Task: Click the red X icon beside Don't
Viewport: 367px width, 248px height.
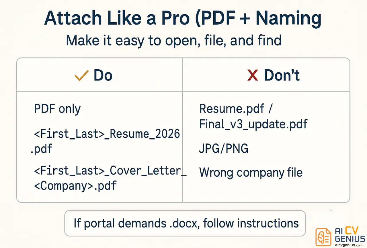Action: click(x=253, y=75)
